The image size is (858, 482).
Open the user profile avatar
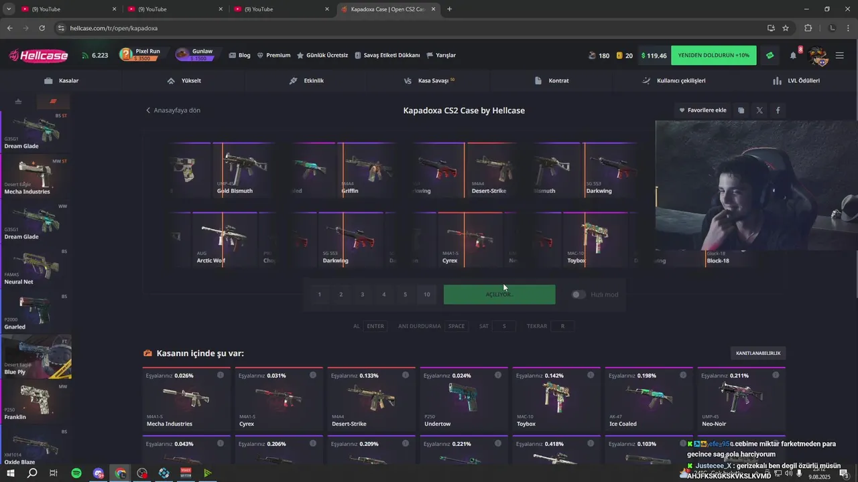pos(818,56)
